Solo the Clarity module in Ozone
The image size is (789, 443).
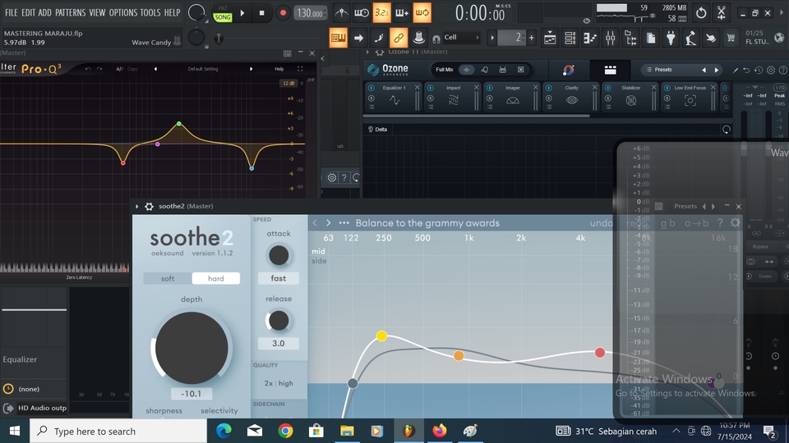click(549, 98)
